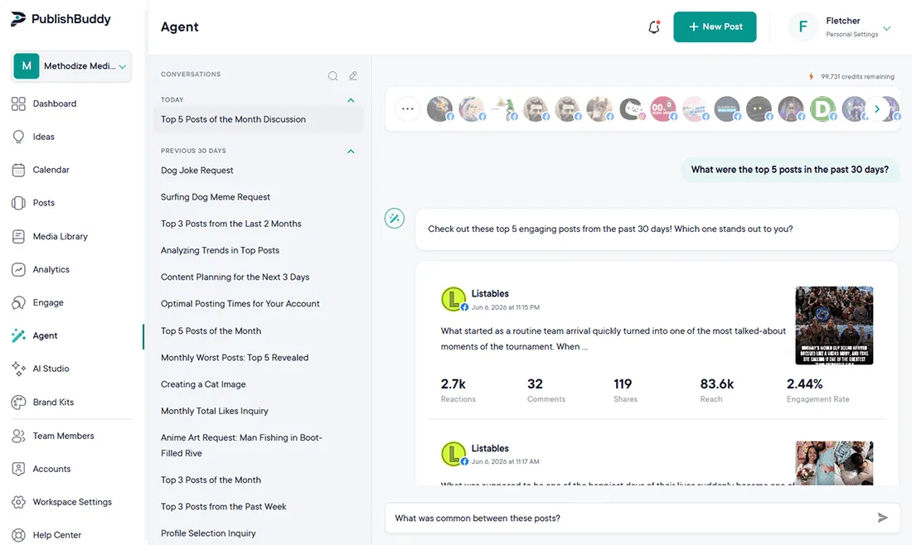Click the Engage chat icon
This screenshot has width=912, height=545.
[x=18, y=302]
